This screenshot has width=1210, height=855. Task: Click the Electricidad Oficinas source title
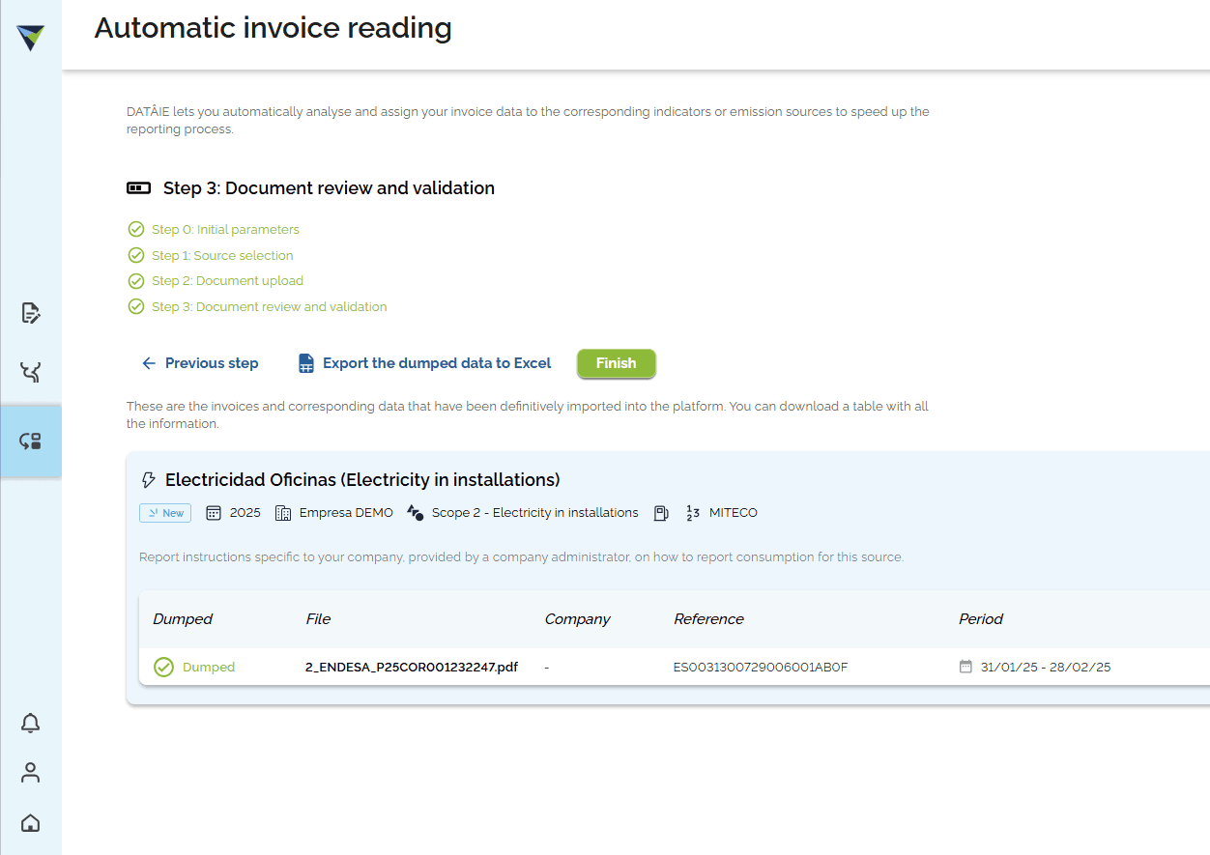(x=362, y=480)
